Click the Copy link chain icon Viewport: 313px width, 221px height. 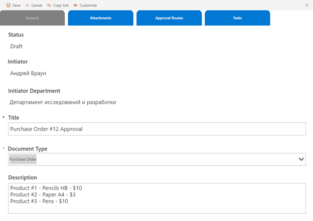coord(49,5)
